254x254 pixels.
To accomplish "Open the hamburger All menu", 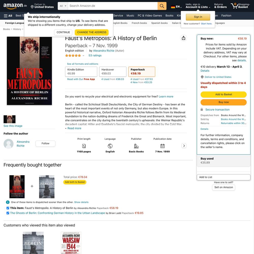I will pyautogui.click(x=8, y=16).
